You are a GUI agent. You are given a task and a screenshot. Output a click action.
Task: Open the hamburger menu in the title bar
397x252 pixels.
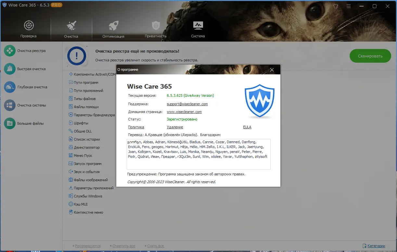(348, 6)
